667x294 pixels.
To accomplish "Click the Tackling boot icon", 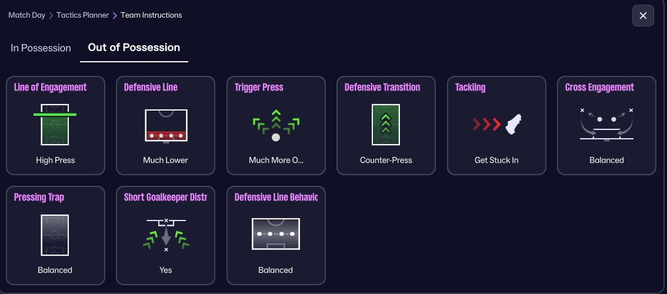I will (498, 124).
